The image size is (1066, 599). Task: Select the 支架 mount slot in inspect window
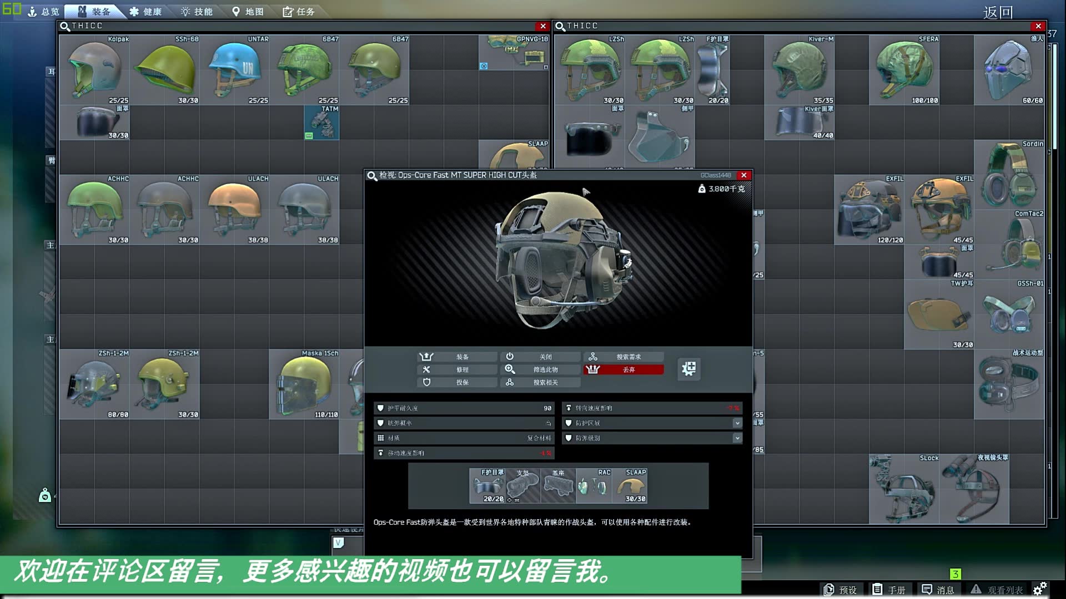coord(522,486)
